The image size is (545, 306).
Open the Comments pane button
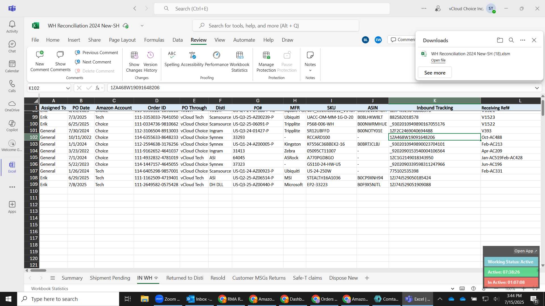pos(403,40)
